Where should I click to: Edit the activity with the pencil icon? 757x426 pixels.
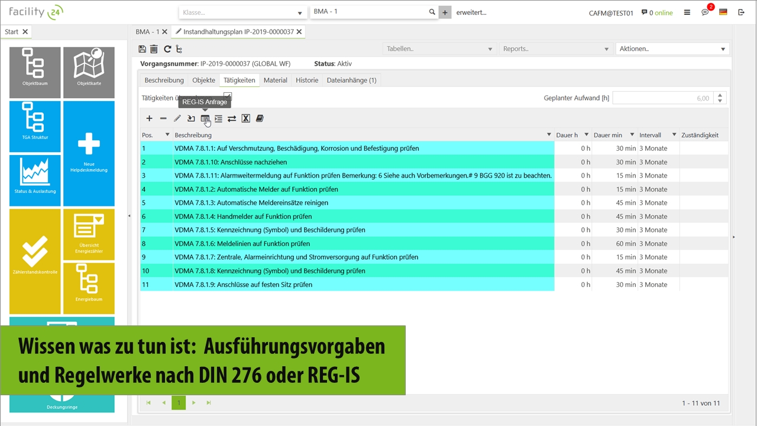click(177, 119)
